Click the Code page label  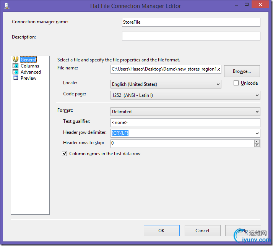(x=74, y=94)
